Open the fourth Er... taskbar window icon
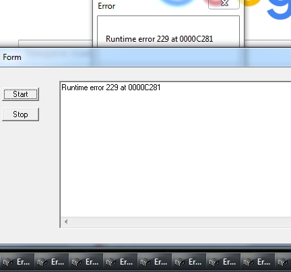The height and width of the screenshot is (272, 291). click(120, 262)
